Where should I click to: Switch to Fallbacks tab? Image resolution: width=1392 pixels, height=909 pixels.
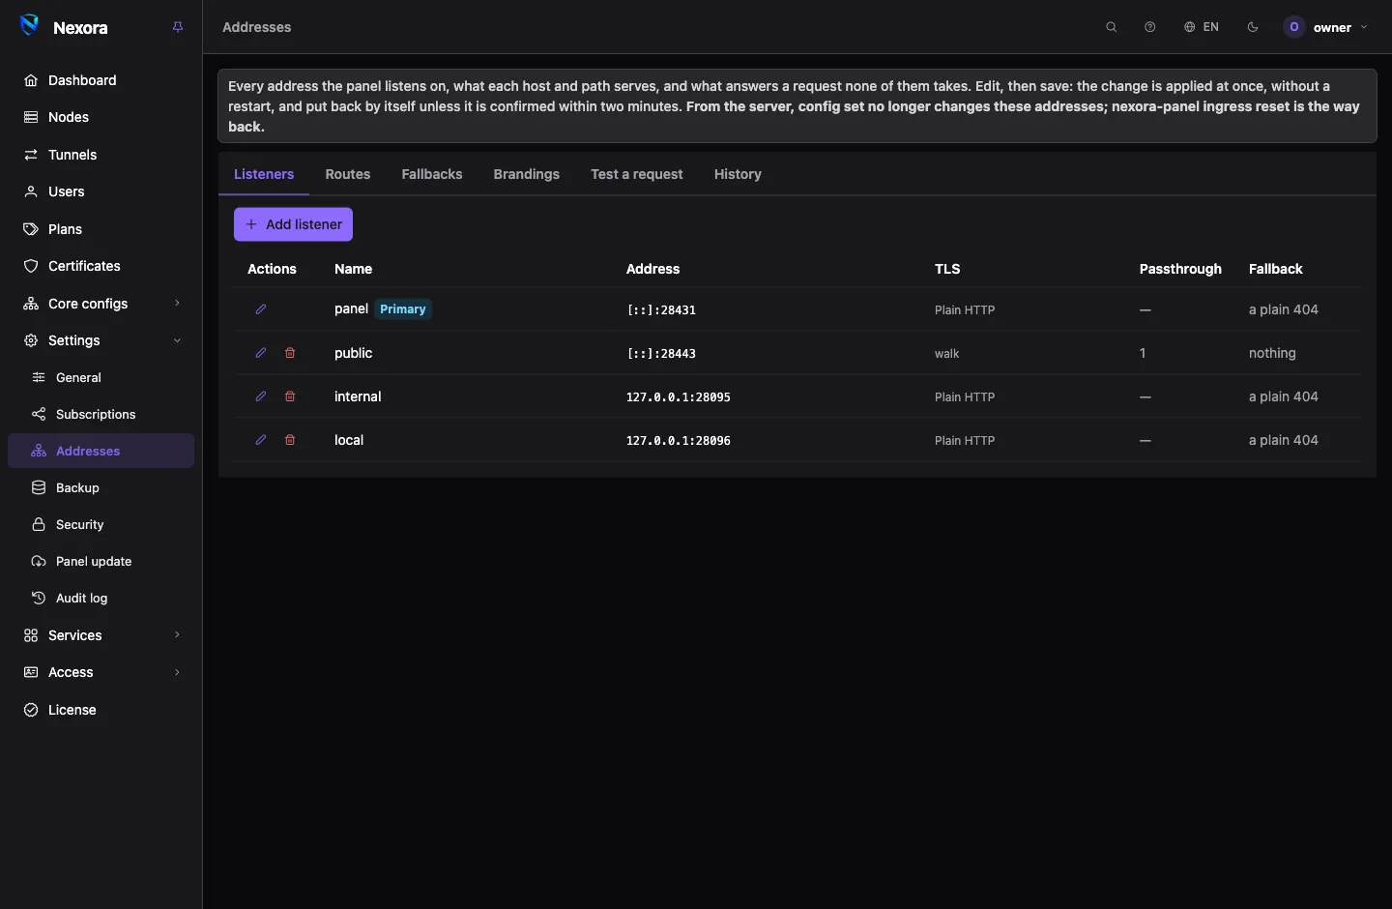[x=432, y=174]
